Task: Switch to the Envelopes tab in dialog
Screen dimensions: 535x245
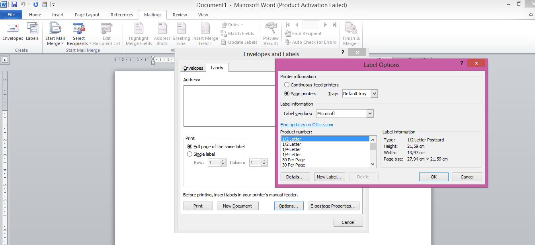Action: pyautogui.click(x=193, y=68)
